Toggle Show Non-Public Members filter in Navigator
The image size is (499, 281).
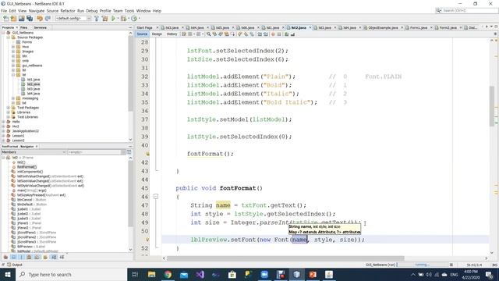[x=29, y=257]
